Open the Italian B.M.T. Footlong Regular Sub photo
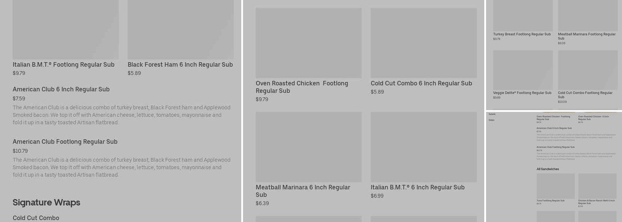Screen dimensions: 622x222 click(x=65, y=29)
